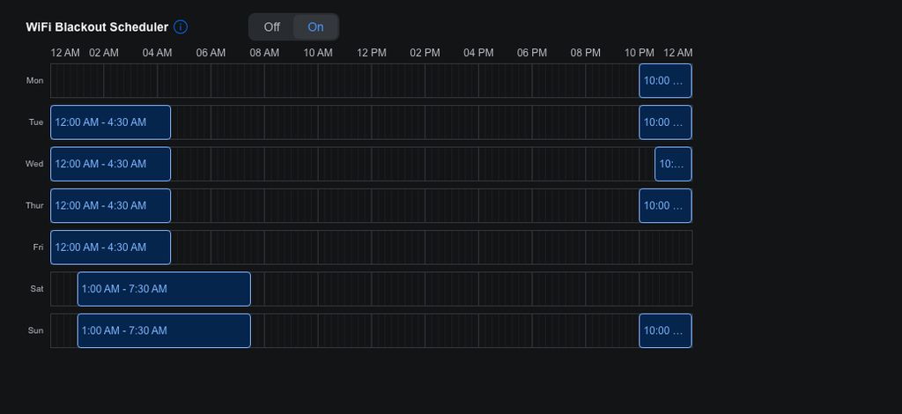Select Wednesday's 12:00 AM - 4:30 AM block
The image size is (902, 414).
[110, 164]
